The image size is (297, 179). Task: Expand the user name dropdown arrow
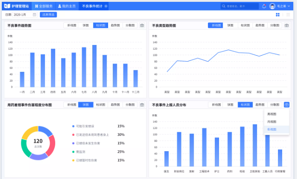(x=289, y=6)
